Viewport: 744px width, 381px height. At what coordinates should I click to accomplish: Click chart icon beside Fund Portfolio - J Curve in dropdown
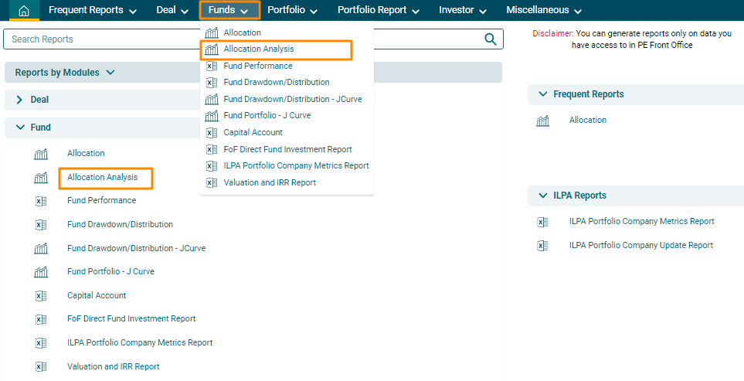pyautogui.click(x=211, y=116)
